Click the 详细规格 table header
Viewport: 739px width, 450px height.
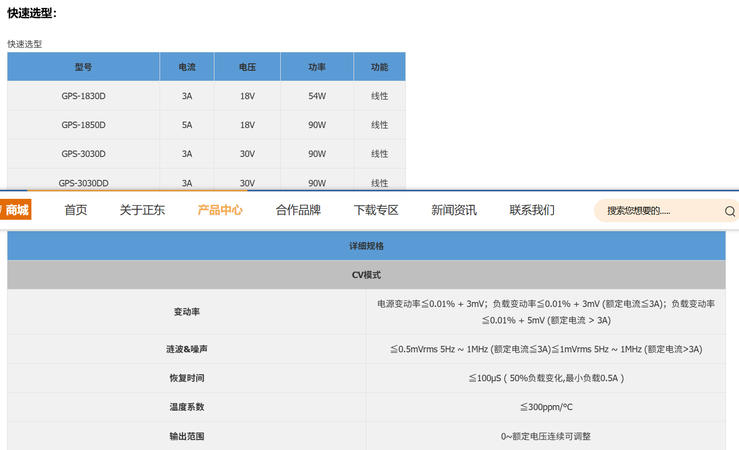click(367, 246)
